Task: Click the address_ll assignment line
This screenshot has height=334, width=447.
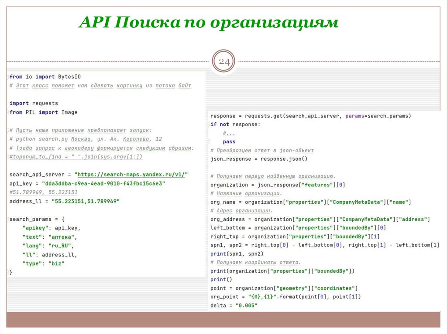Action: tap(65, 201)
